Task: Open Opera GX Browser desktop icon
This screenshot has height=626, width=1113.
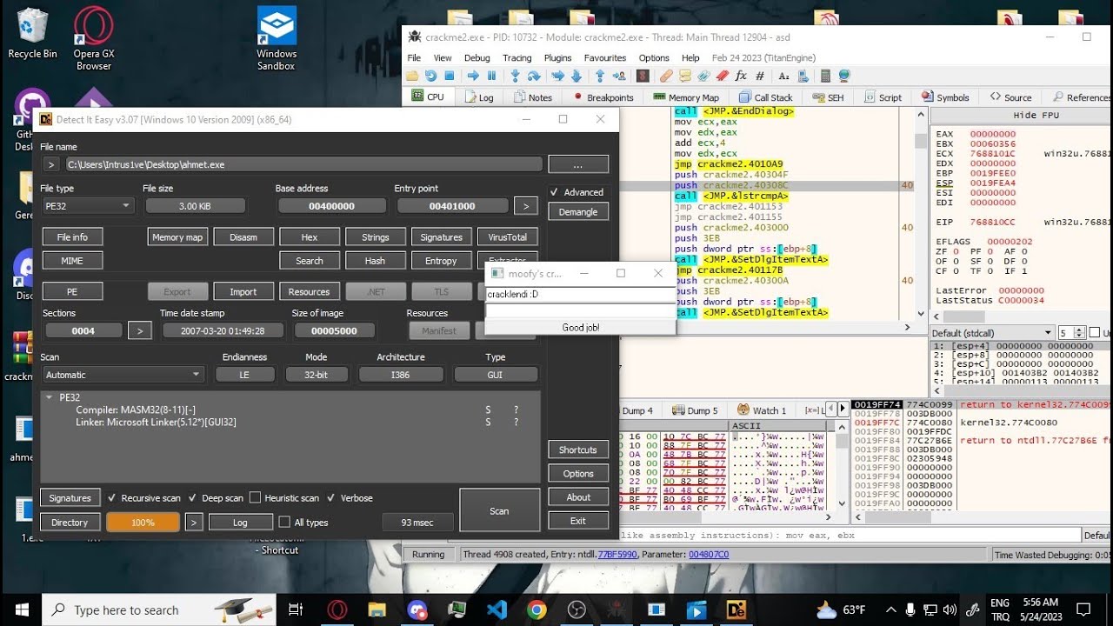Action: 94,38
